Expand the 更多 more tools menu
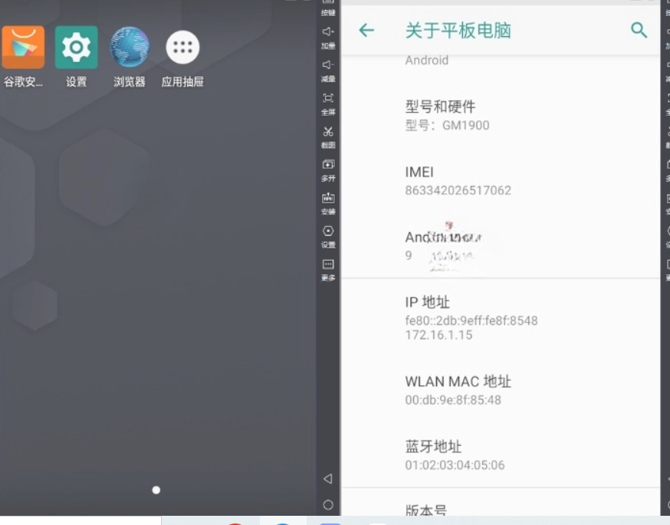Image resolution: width=670 pixels, height=525 pixels. click(x=328, y=268)
